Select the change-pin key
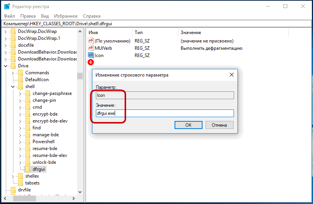Viewport: 313px width, 204px height. (44, 100)
